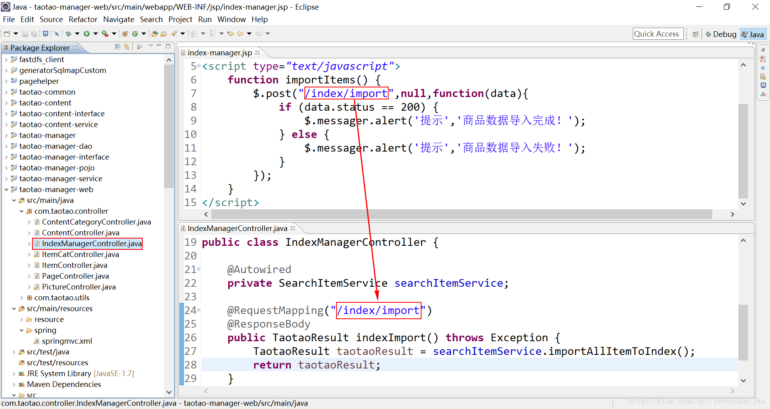
Task: Click the Save icon in toolbar
Action: point(25,34)
